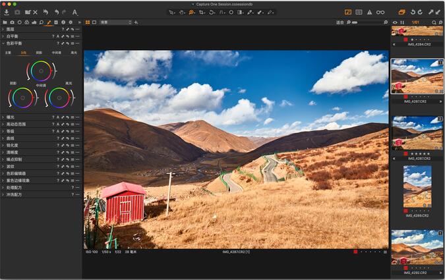Open the Lens circle tool tab
Image resolution: width=445 pixels, height=280 pixels.
point(20,22)
